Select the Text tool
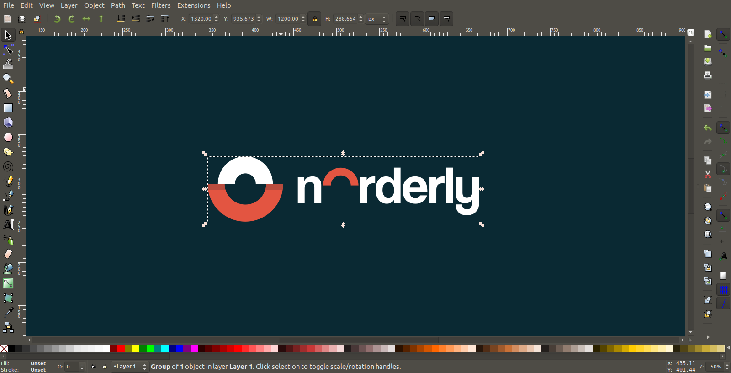Viewport: 731px width, 373px height. (8, 225)
